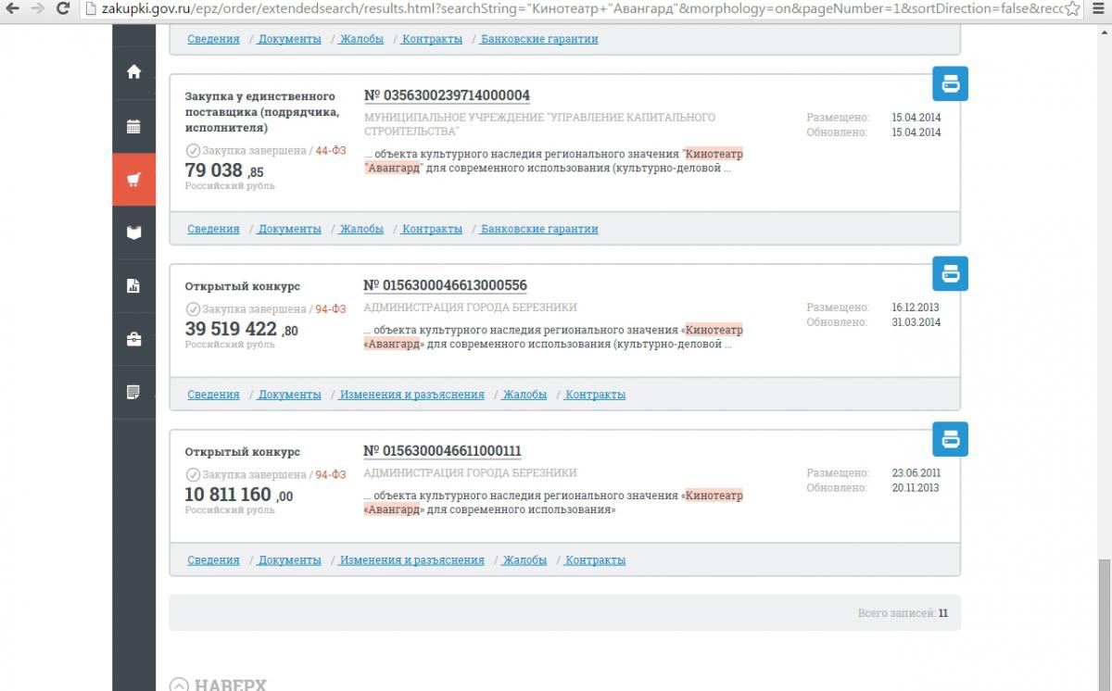Screen dimensions: 1112x691
Task: Reload the page with browser refresh
Action: [62, 9]
